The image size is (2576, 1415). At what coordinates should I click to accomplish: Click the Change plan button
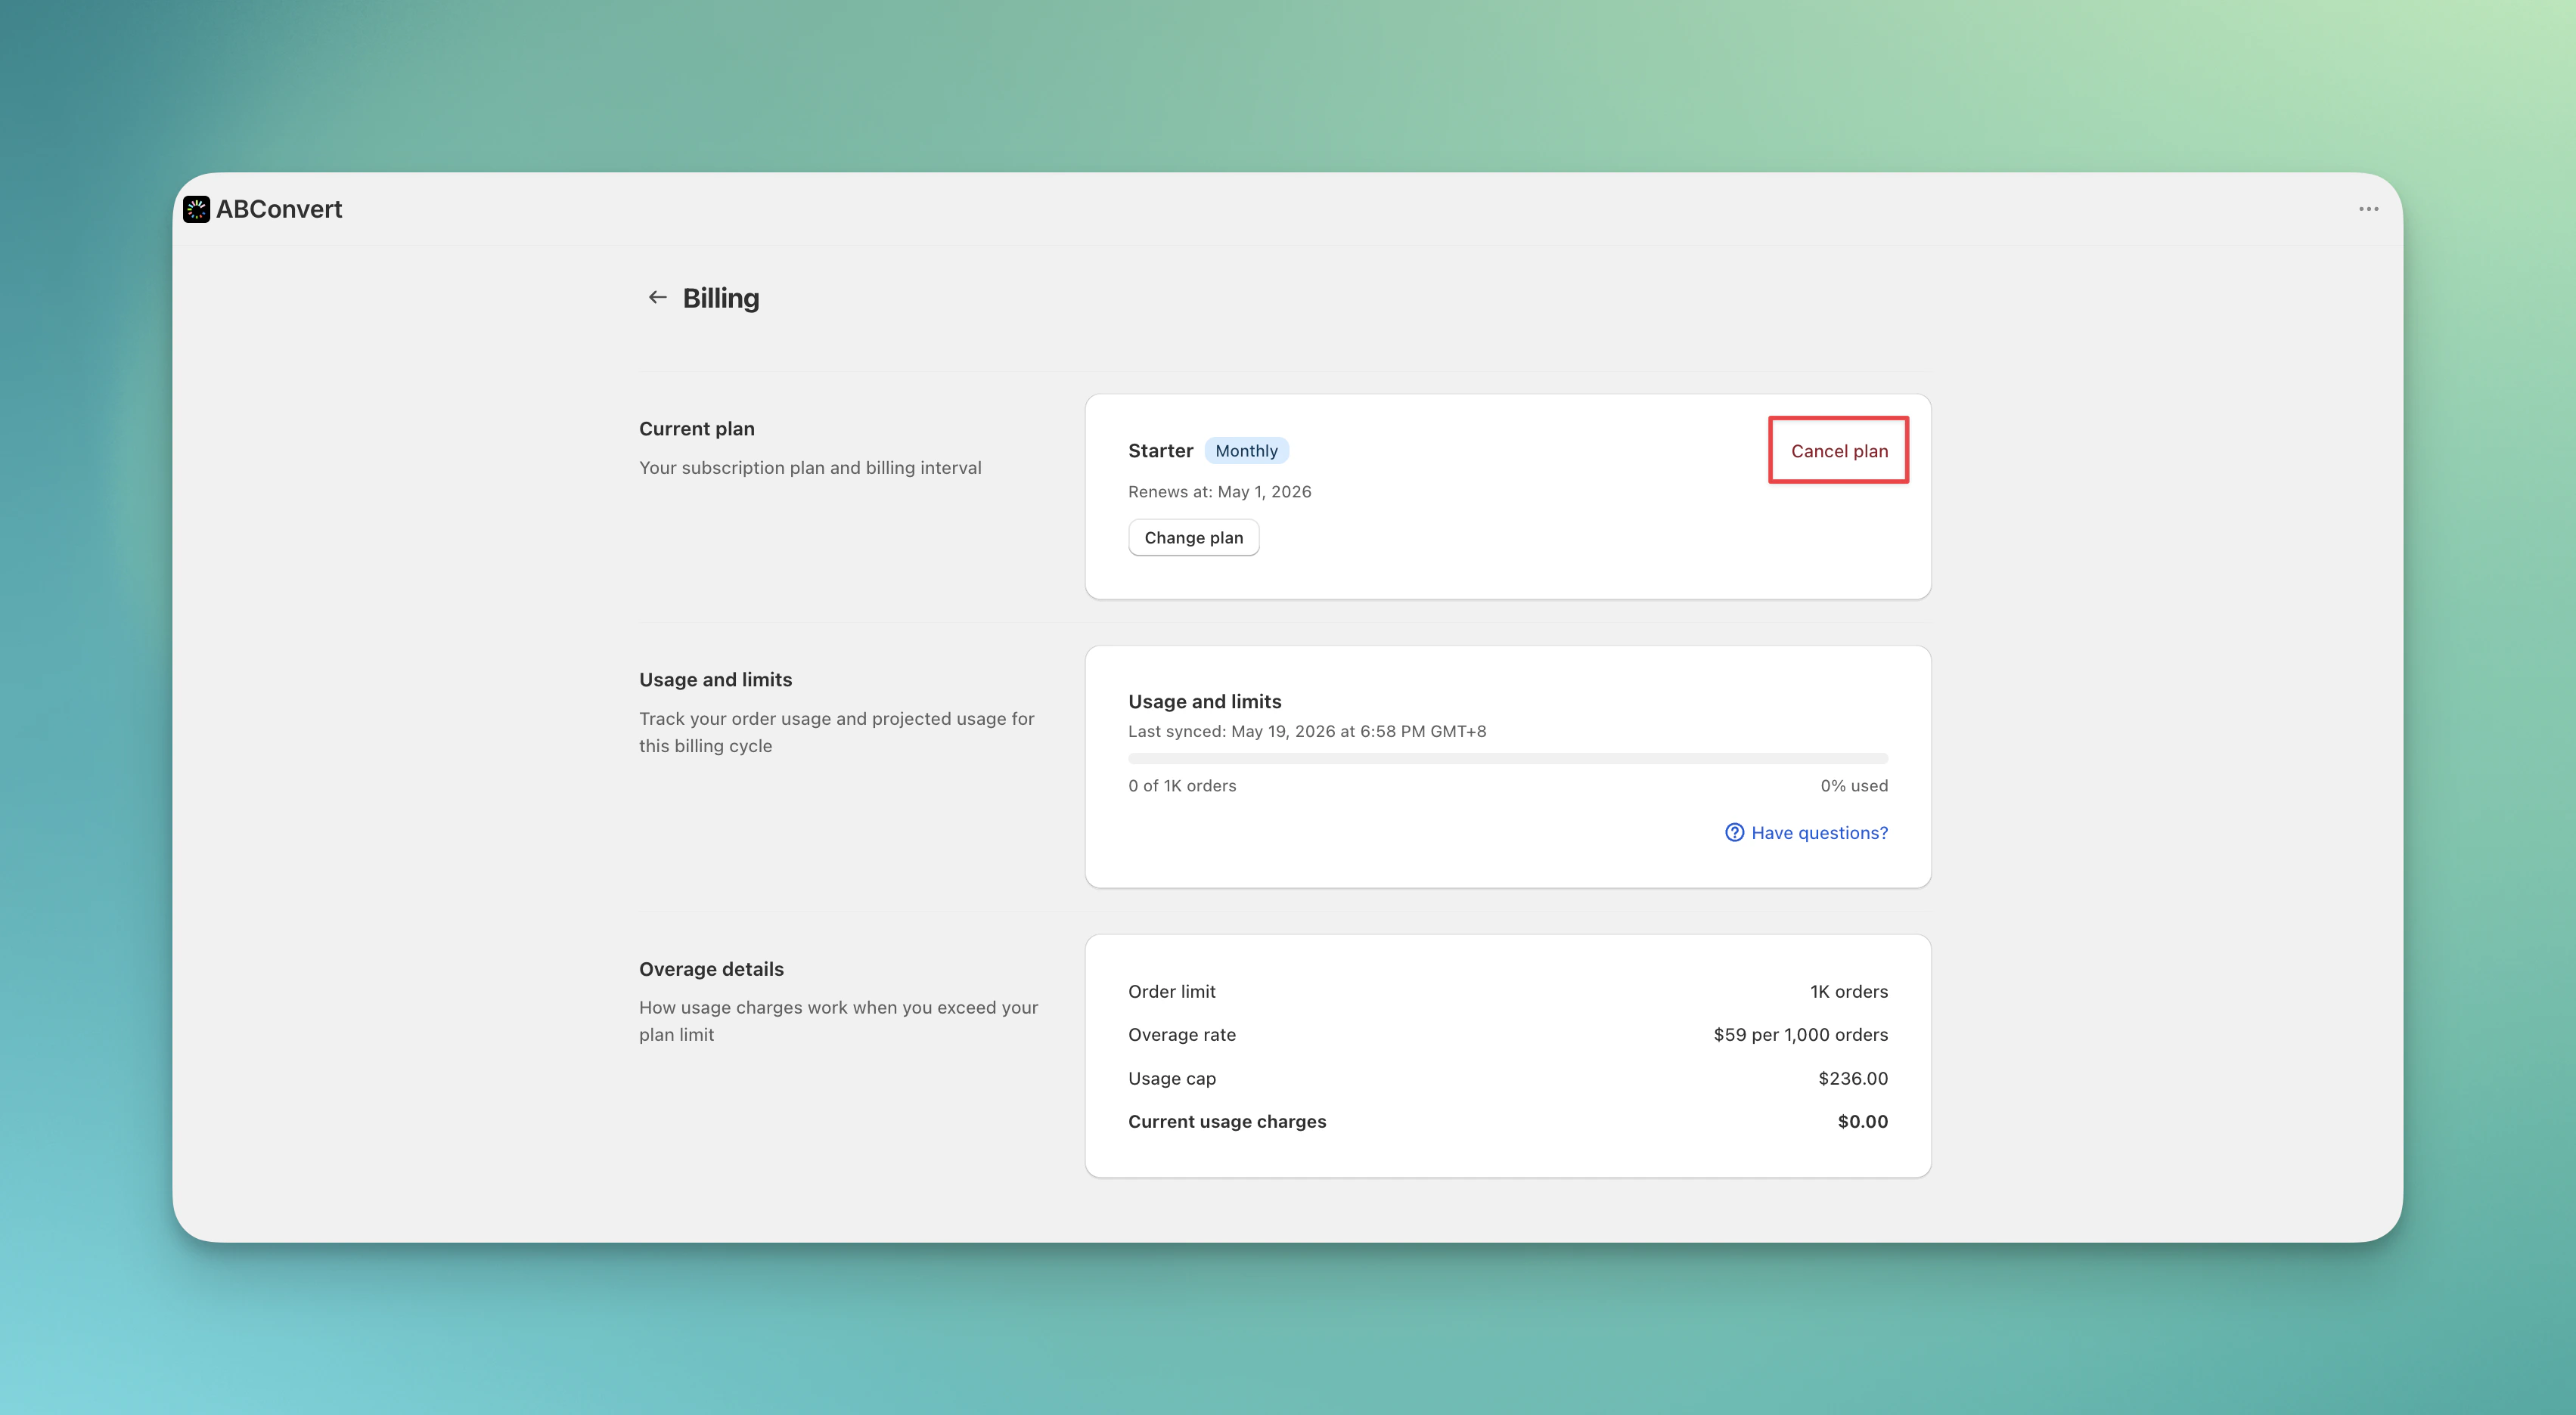point(1193,537)
